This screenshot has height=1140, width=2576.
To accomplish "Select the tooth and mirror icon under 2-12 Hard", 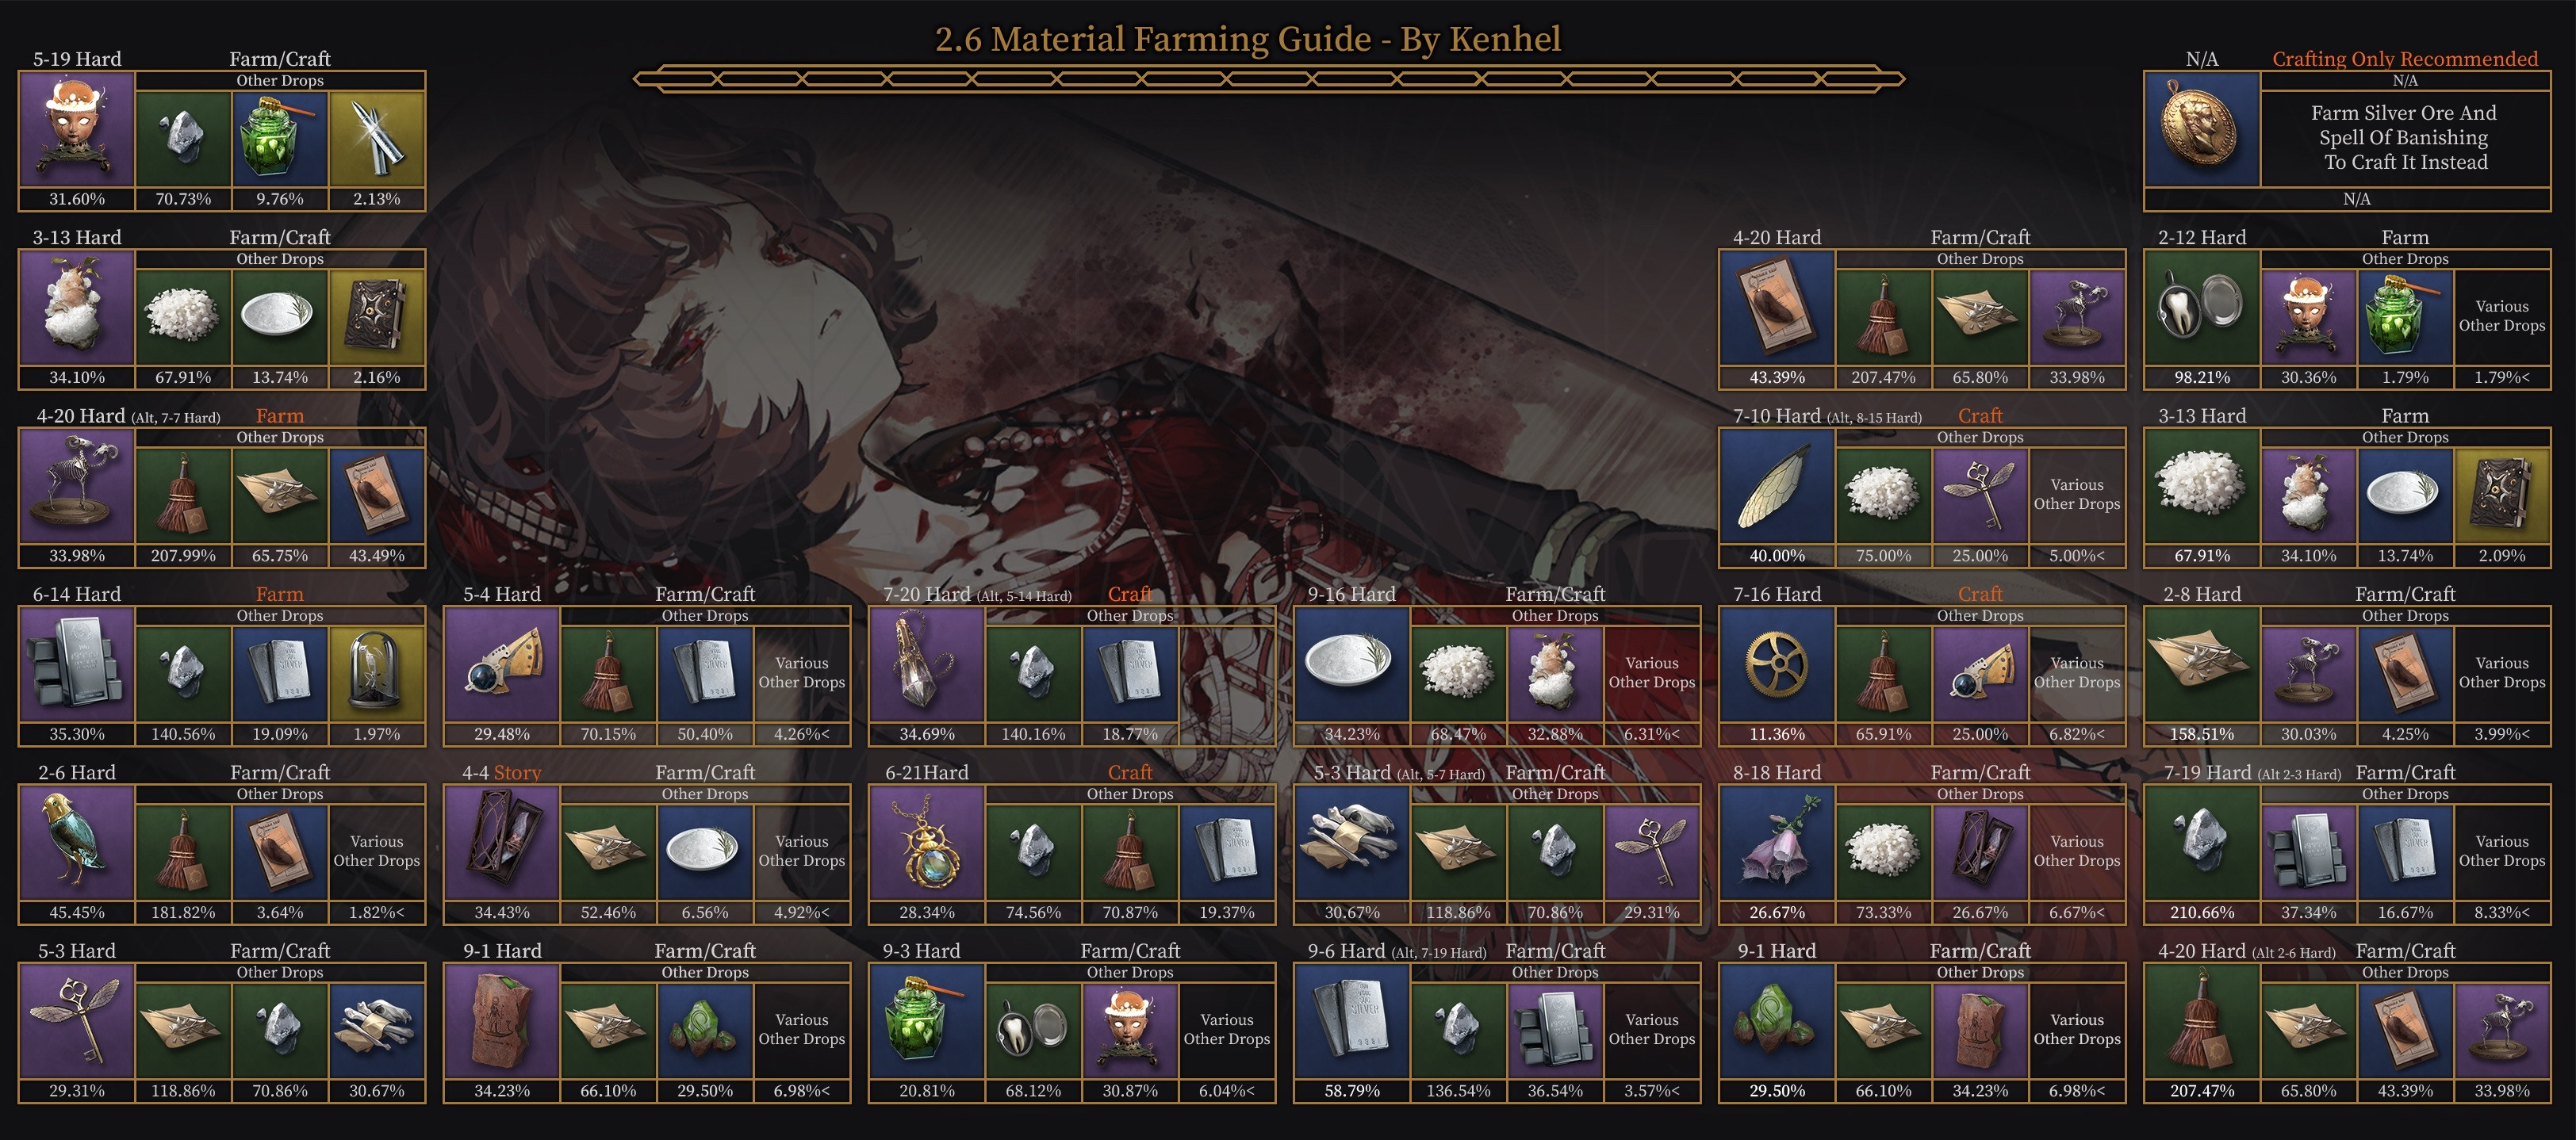I will pos(2202,307).
